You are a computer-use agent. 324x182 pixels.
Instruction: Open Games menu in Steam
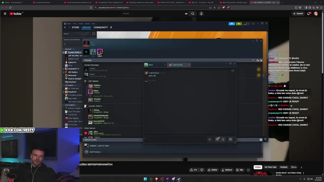pos(87,24)
